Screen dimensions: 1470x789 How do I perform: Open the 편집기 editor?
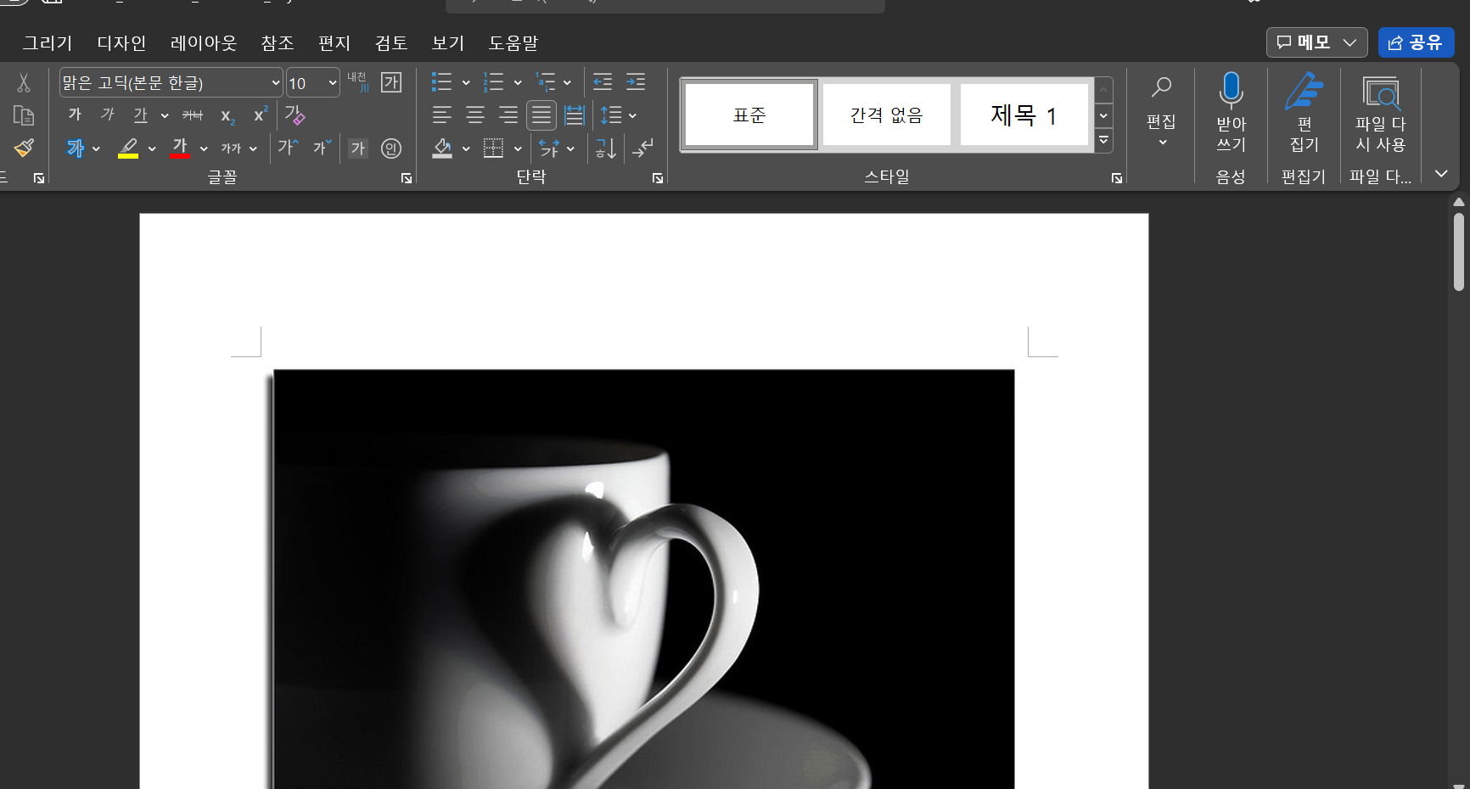1304,112
